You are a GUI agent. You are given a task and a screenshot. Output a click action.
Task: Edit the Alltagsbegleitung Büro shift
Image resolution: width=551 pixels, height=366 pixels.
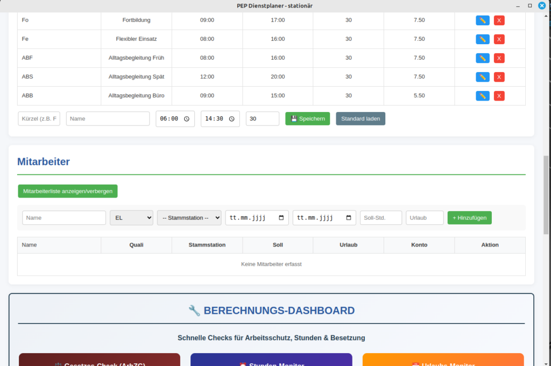coord(482,96)
